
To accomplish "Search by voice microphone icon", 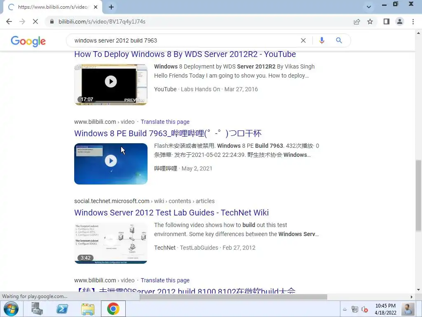I will [x=321, y=40].
